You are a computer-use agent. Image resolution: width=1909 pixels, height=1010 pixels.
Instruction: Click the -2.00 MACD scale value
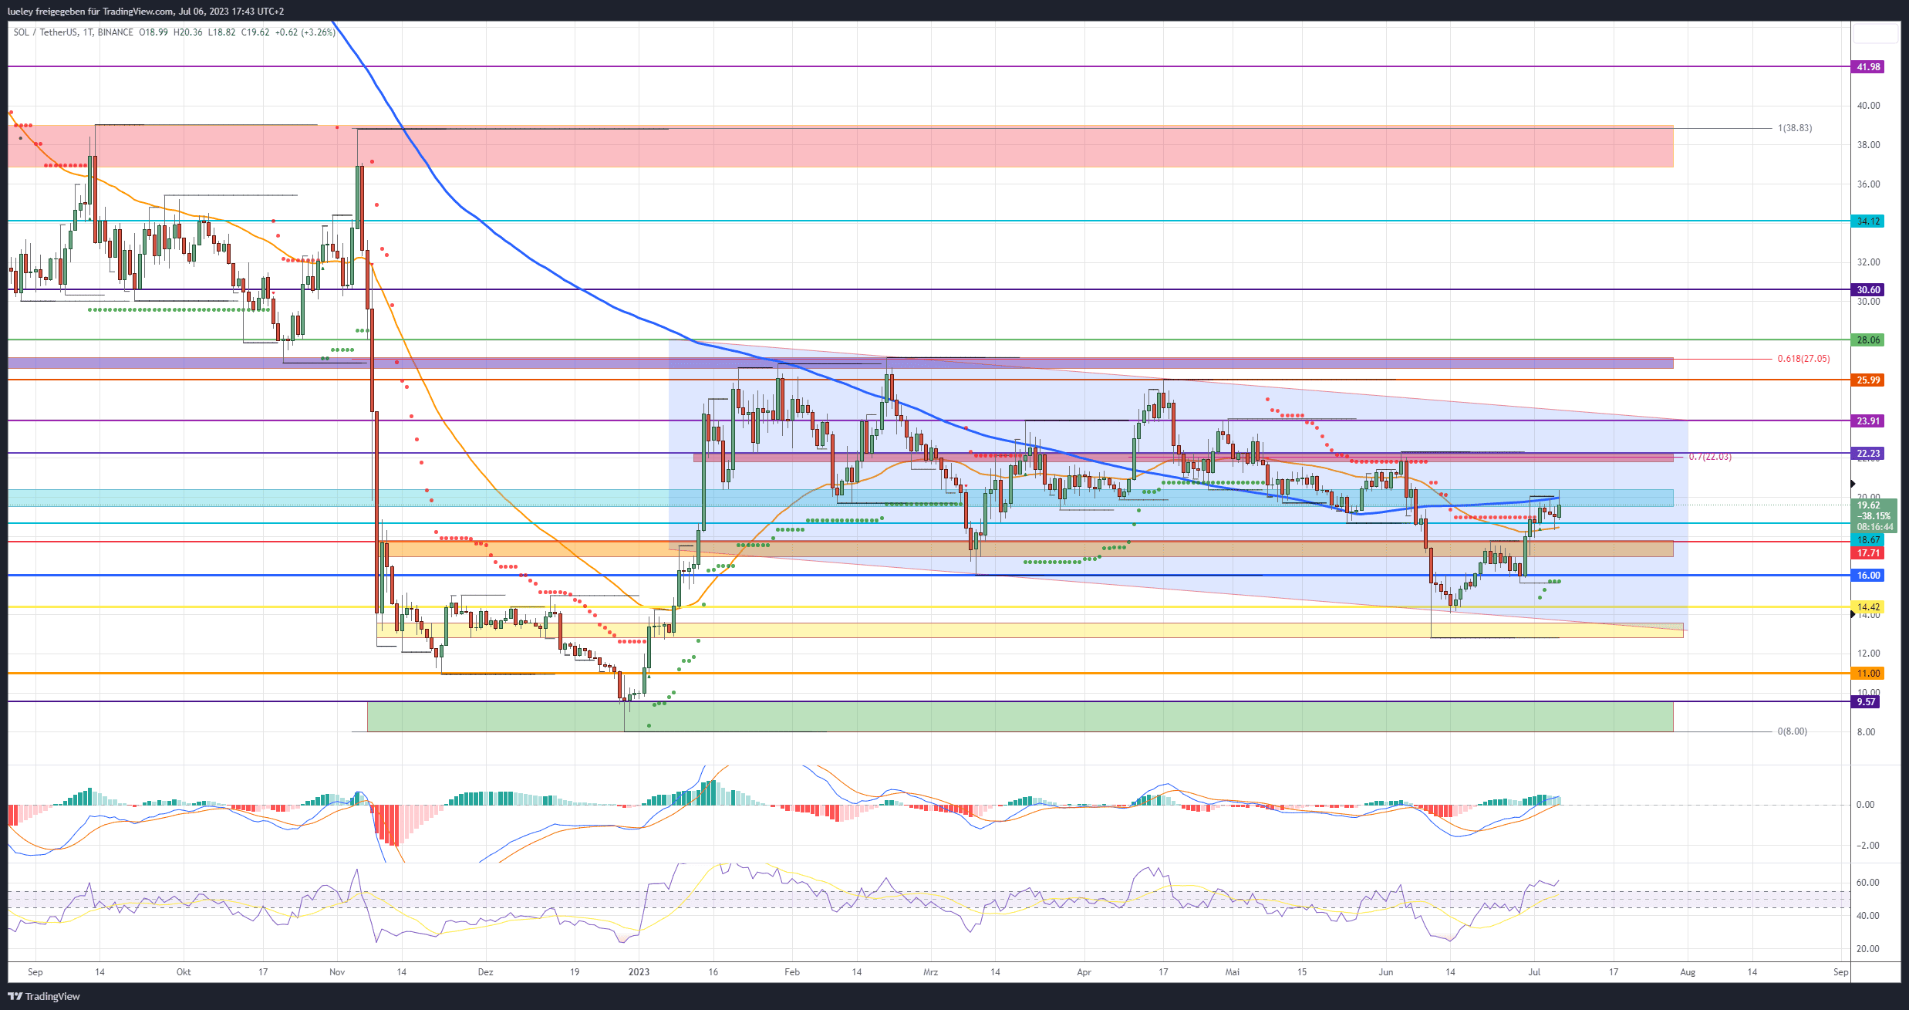(x=1868, y=846)
